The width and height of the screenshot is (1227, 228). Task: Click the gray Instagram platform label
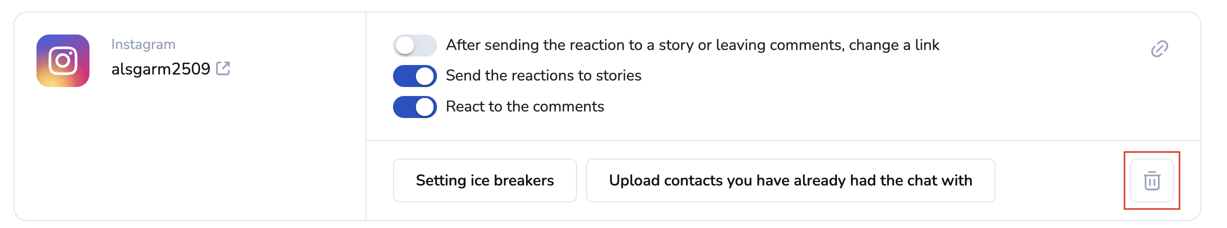(x=143, y=44)
